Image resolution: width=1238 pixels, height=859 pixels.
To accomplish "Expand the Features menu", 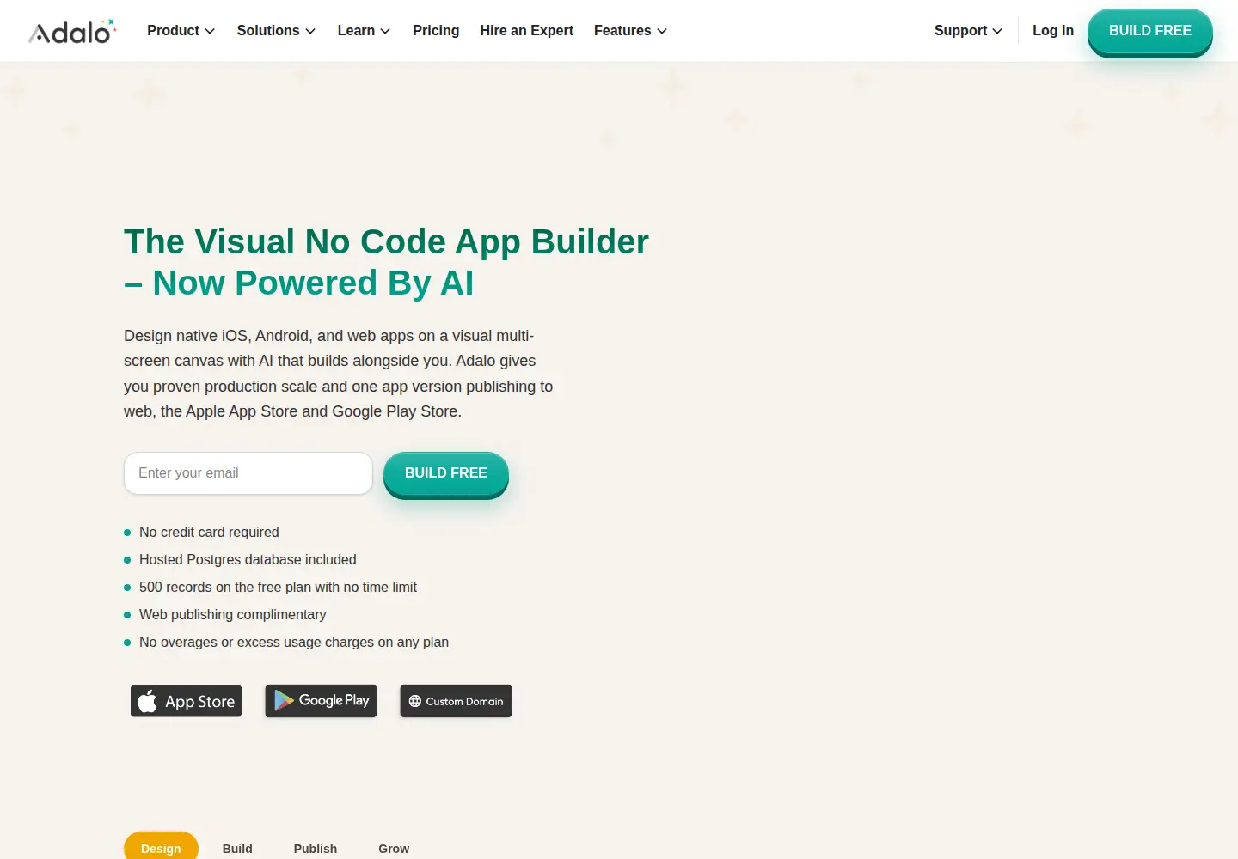I will point(630,31).
